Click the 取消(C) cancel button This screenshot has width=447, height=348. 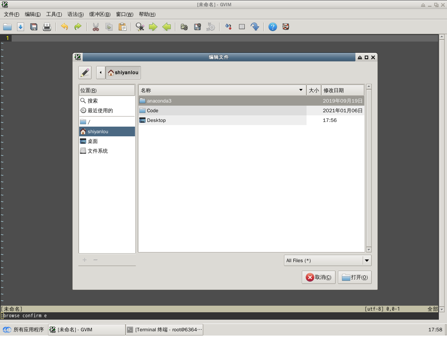(319, 277)
